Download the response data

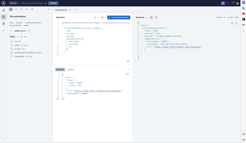[236, 23]
